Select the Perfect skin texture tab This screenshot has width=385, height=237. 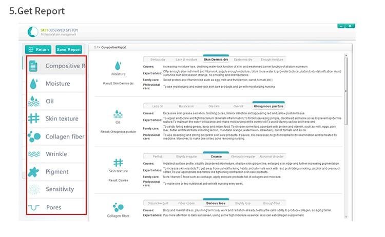tap(158, 156)
